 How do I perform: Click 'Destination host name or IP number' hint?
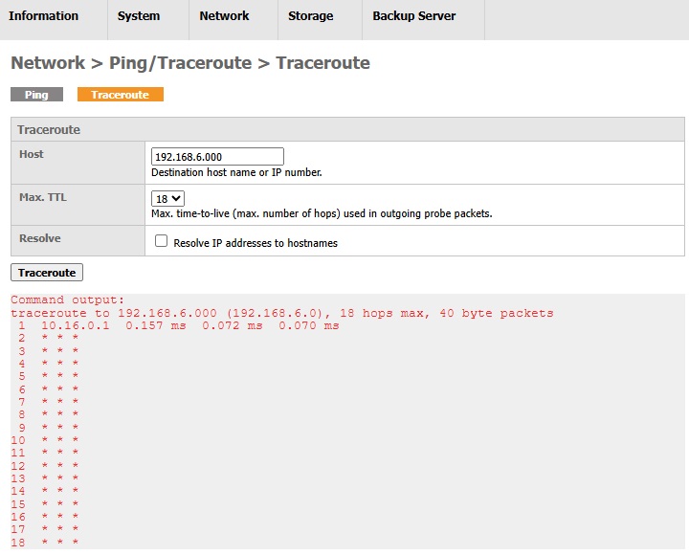tap(236, 173)
